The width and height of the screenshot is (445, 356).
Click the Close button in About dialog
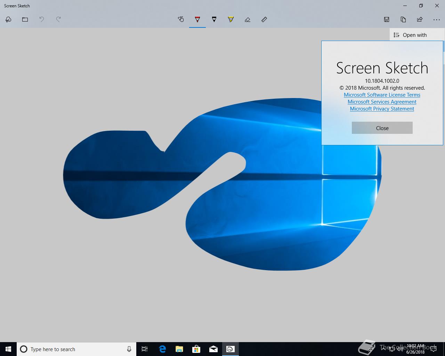point(382,128)
